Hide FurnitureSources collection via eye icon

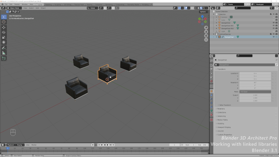point(274,34)
